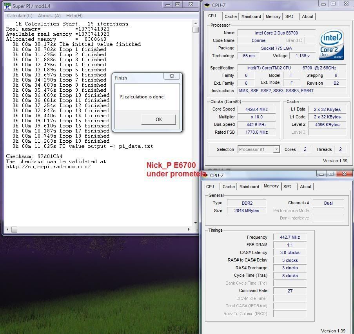This screenshot has width=354, height=334.
Task: Switch to the Mainboard tab in top CPU-Z
Action: tap(251, 16)
